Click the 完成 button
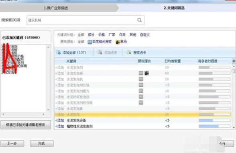The height and width of the screenshot is (153, 236). 42,143
